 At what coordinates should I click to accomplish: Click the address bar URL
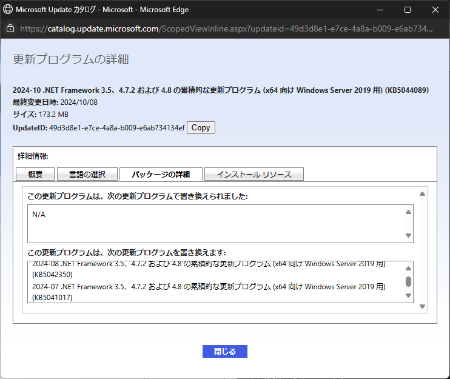pyautogui.click(x=226, y=29)
